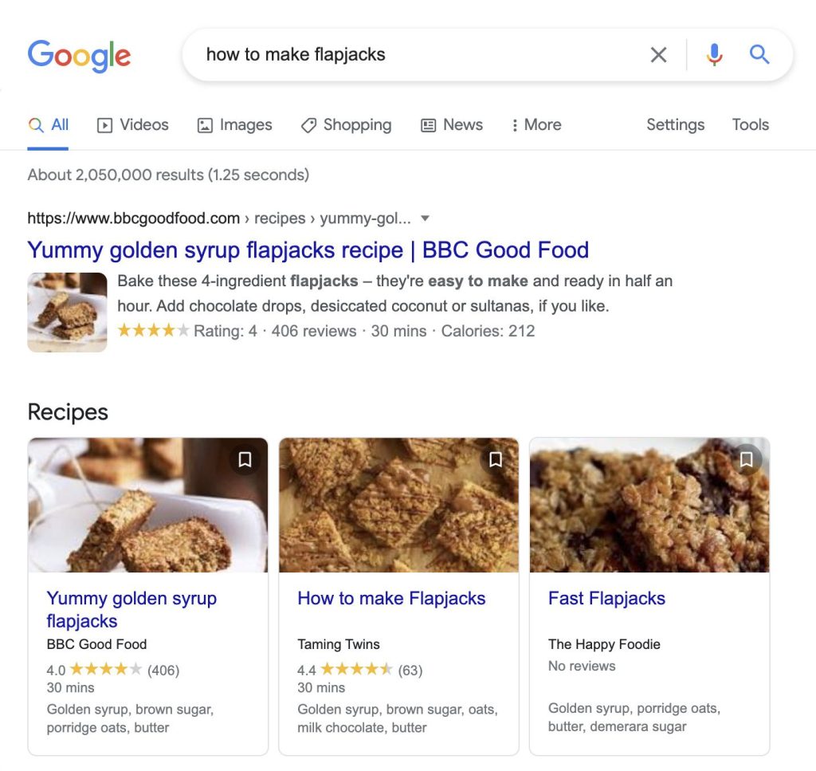
Task: Save the Fast Flapjacks recipe card
Action: [x=747, y=459]
